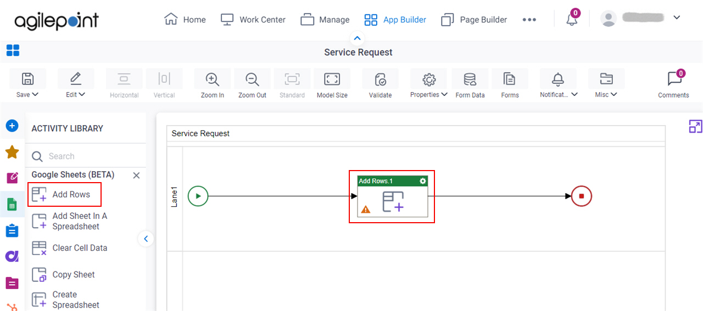The height and width of the screenshot is (311, 703).
Task: Click the blue plus sidebar icon
Action: coord(12,126)
